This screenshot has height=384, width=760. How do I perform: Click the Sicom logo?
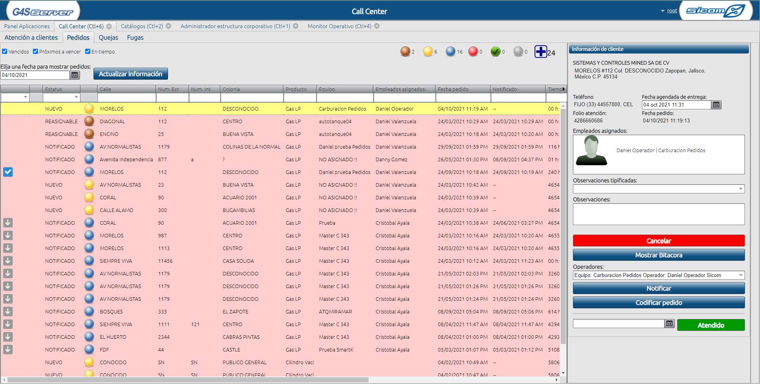[715, 11]
